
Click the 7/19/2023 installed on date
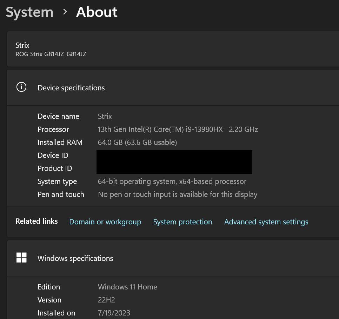pyautogui.click(x=114, y=313)
